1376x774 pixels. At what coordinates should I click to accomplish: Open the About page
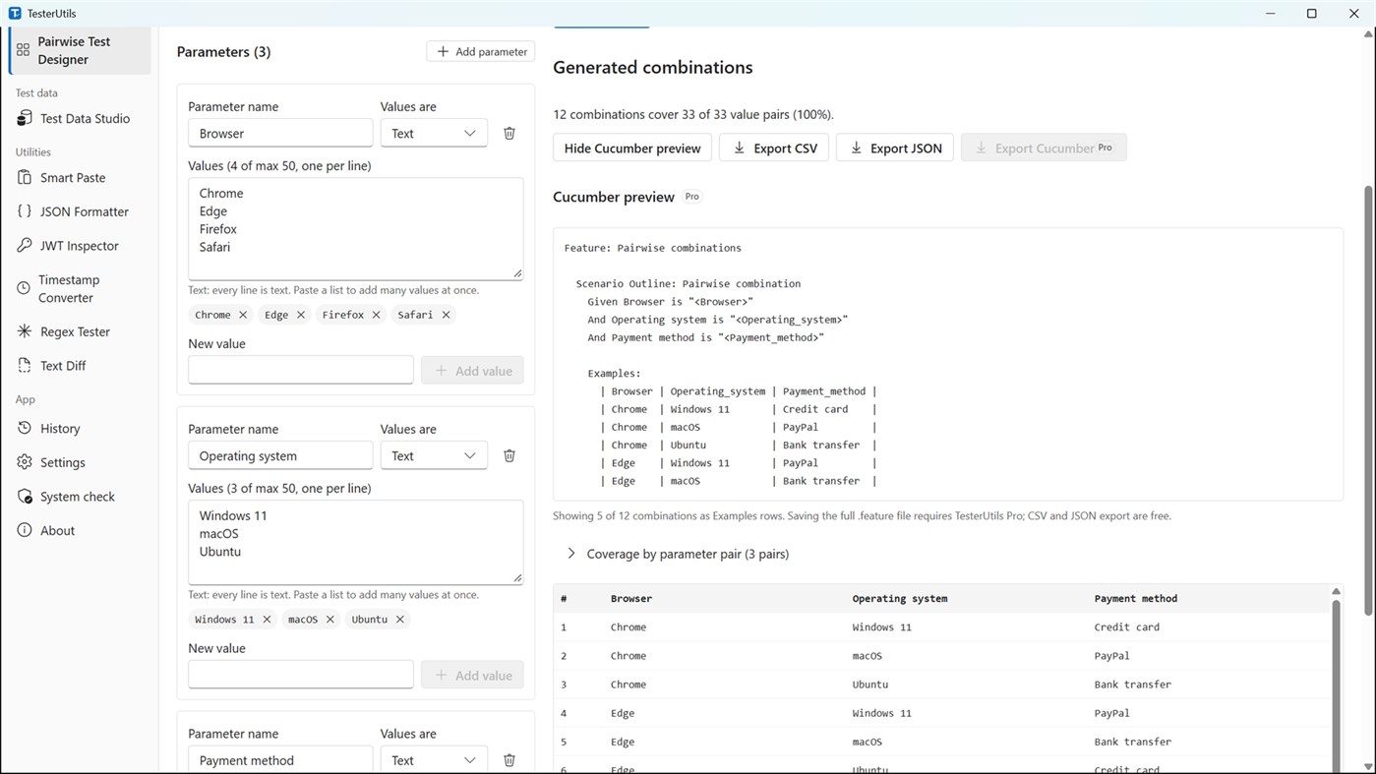coord(80,530)
